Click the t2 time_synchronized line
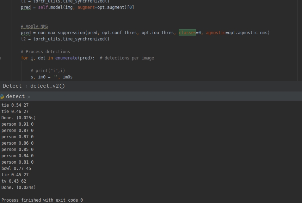Image resolution: width=302 pixels, height=203 pixels. [65, 39]
